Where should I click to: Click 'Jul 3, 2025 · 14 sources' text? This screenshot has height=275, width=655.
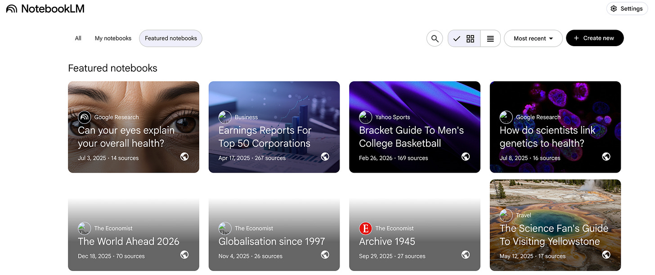point(108,158)
